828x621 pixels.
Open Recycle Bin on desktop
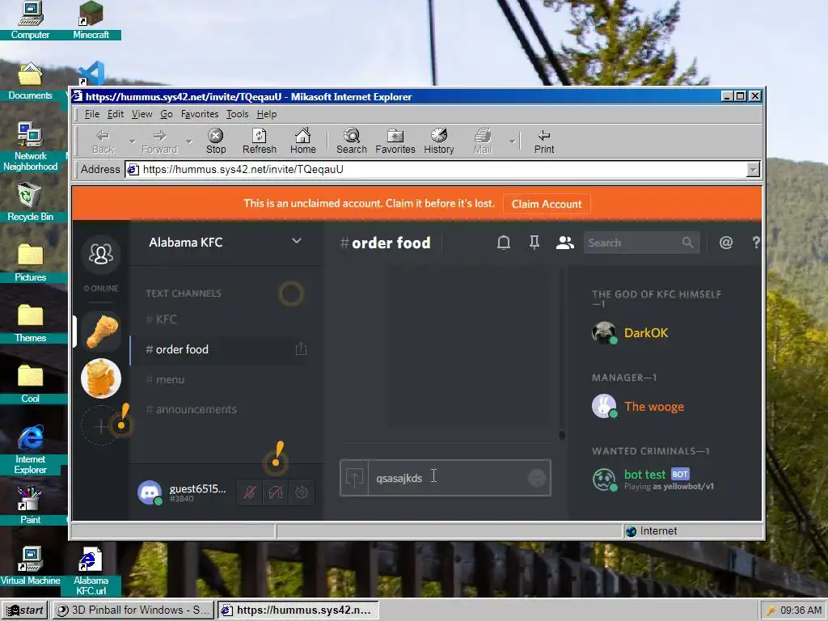coord(30,201)
